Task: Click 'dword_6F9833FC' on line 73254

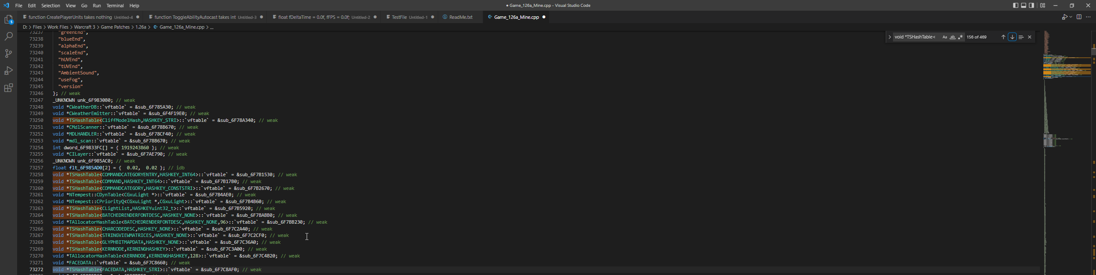Action: 83,148
